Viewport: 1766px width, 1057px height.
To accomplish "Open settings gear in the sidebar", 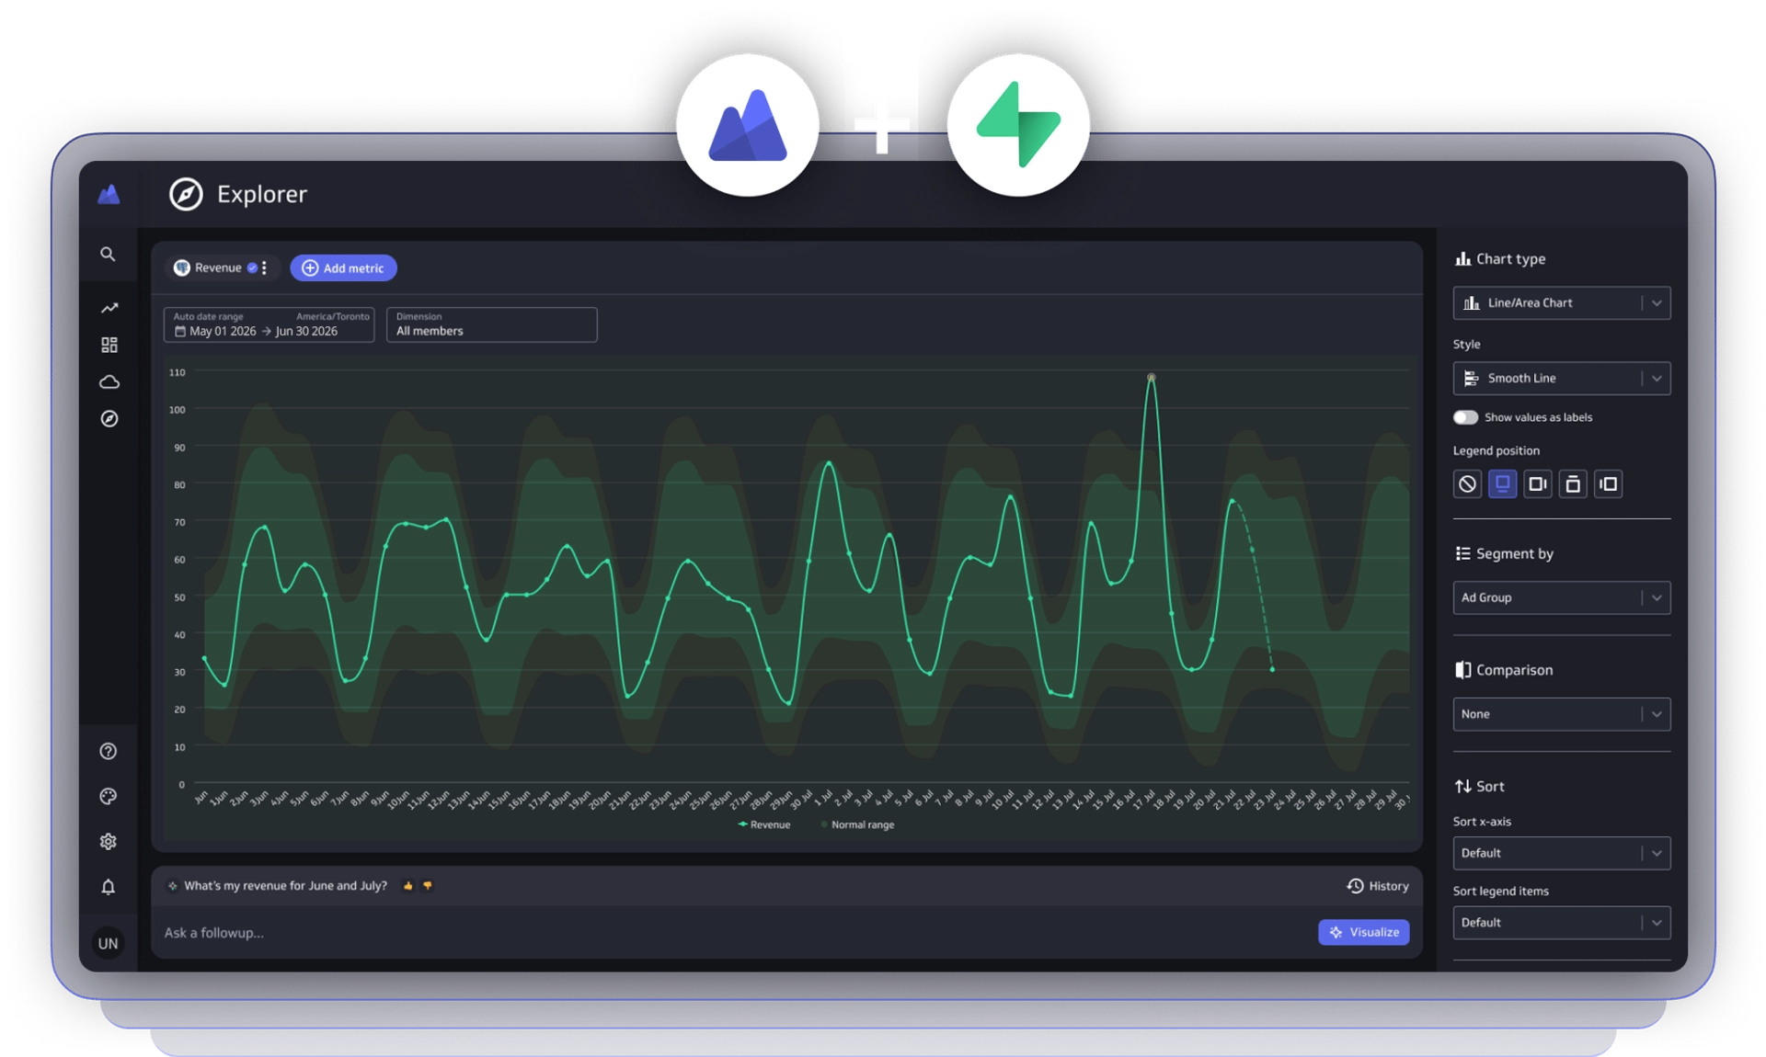I will [108, 841].
